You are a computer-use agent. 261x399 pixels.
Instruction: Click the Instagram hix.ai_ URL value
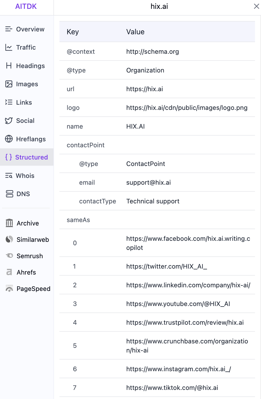[178, 369]
